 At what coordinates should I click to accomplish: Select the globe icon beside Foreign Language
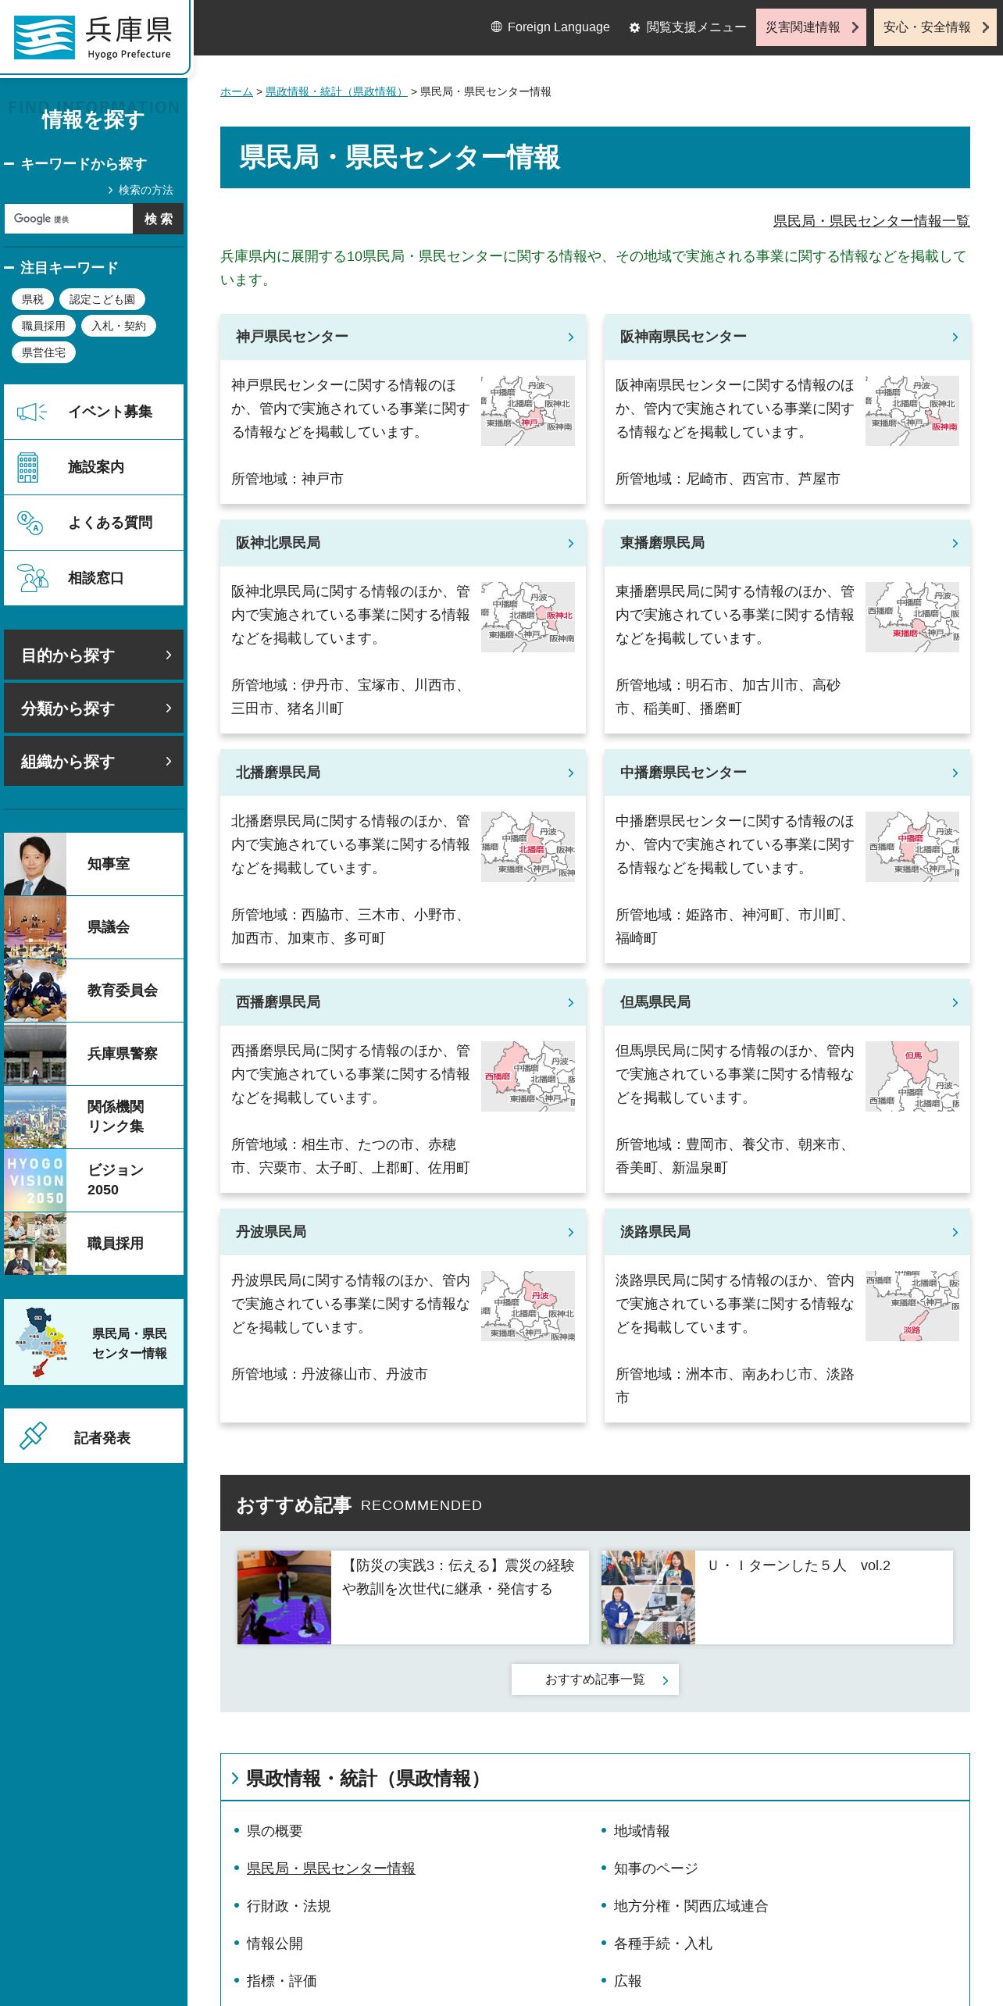point(496,27)
